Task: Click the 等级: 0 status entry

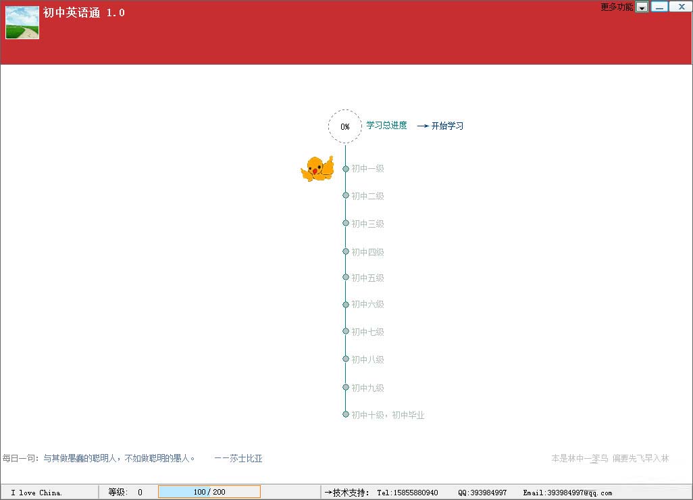Action: tap(126, 492)
